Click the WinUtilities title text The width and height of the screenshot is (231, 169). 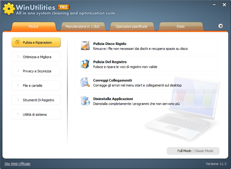[x=35, y=7]
